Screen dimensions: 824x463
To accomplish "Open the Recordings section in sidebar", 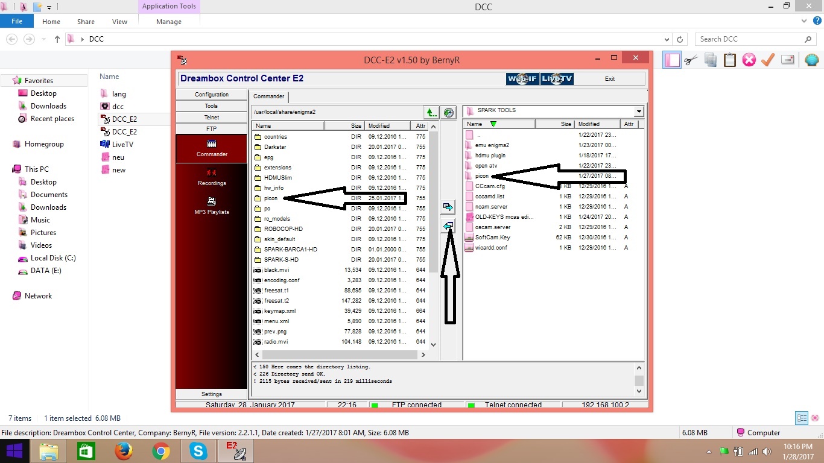I will (x=212, y=178).
